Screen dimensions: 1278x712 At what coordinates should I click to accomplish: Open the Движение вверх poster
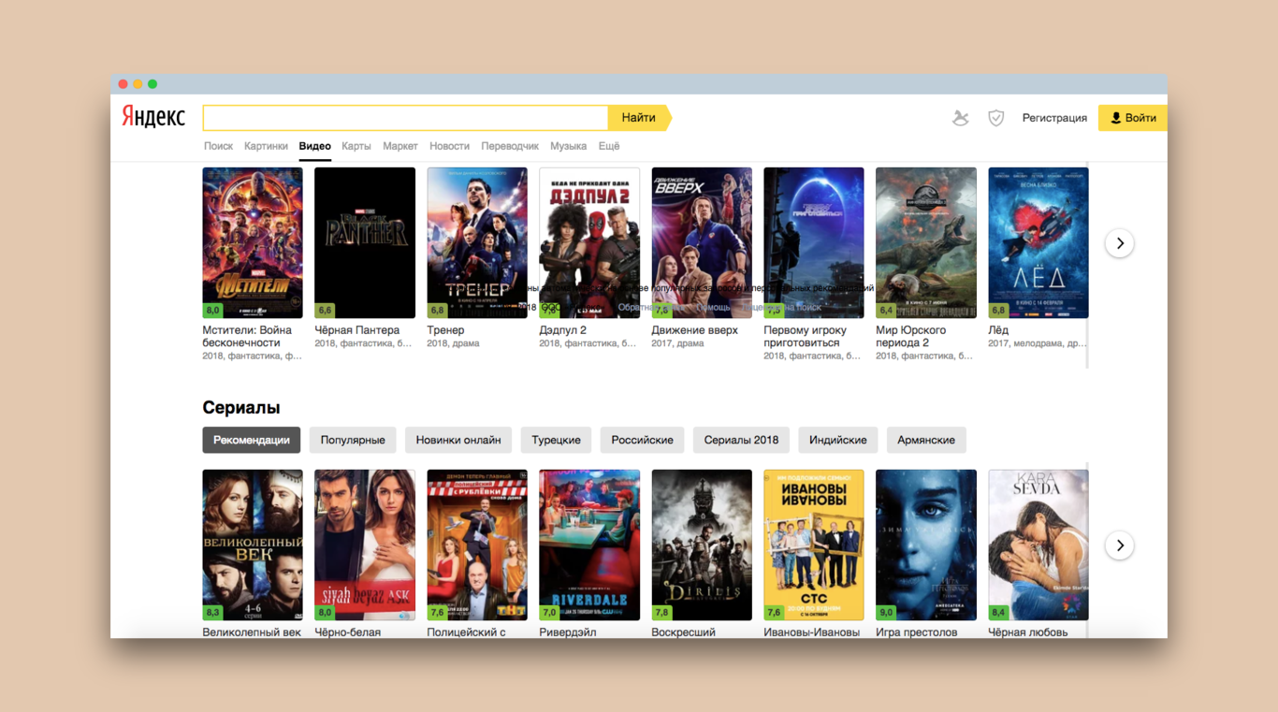[702, 243]
